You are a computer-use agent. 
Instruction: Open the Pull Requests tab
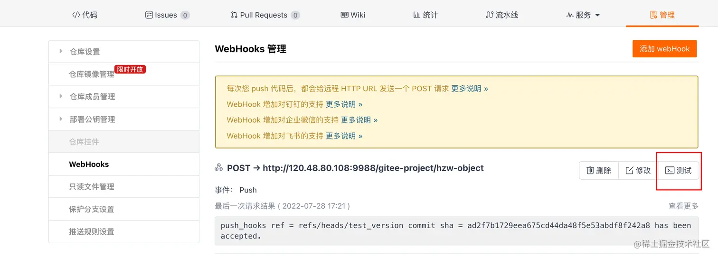click(x=265, y=15)
